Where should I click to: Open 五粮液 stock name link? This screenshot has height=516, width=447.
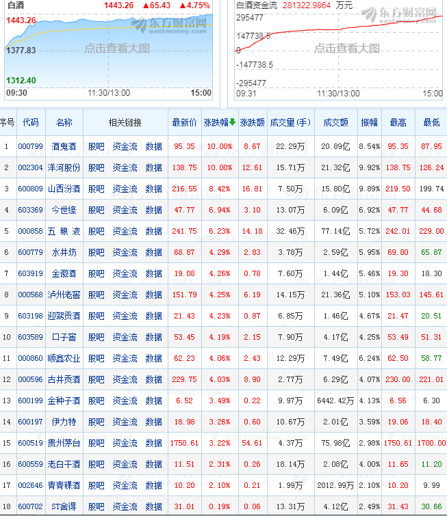coord(64,231)
